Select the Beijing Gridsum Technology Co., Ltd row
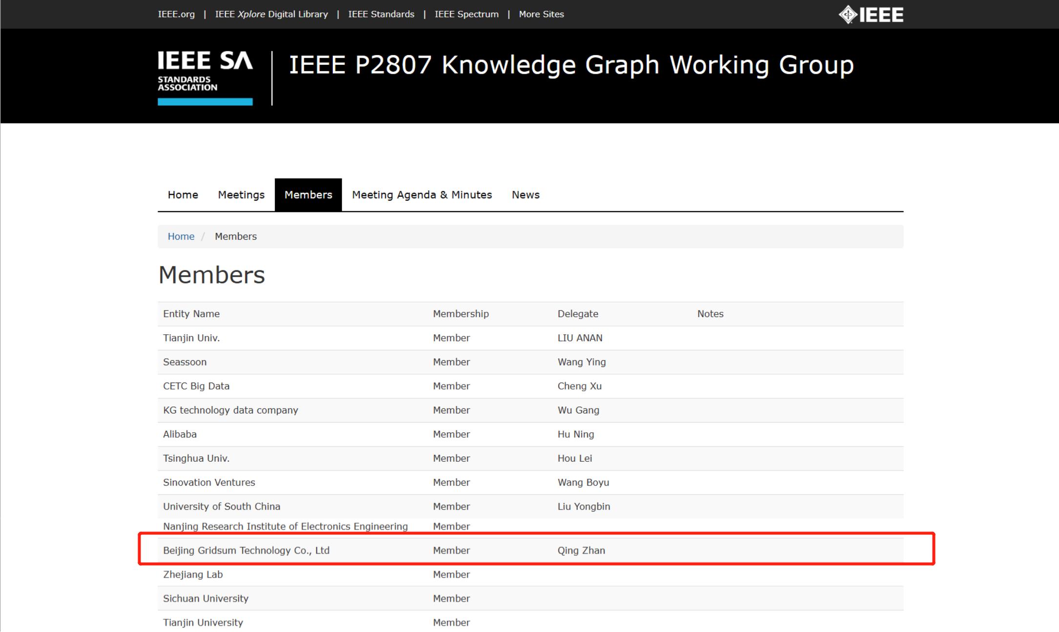Viewport: 1059px width, 632px height. click(x=530, y=550)
